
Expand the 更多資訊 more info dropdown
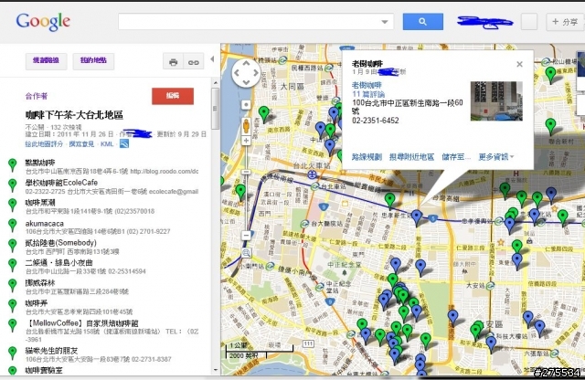(495, 157)
